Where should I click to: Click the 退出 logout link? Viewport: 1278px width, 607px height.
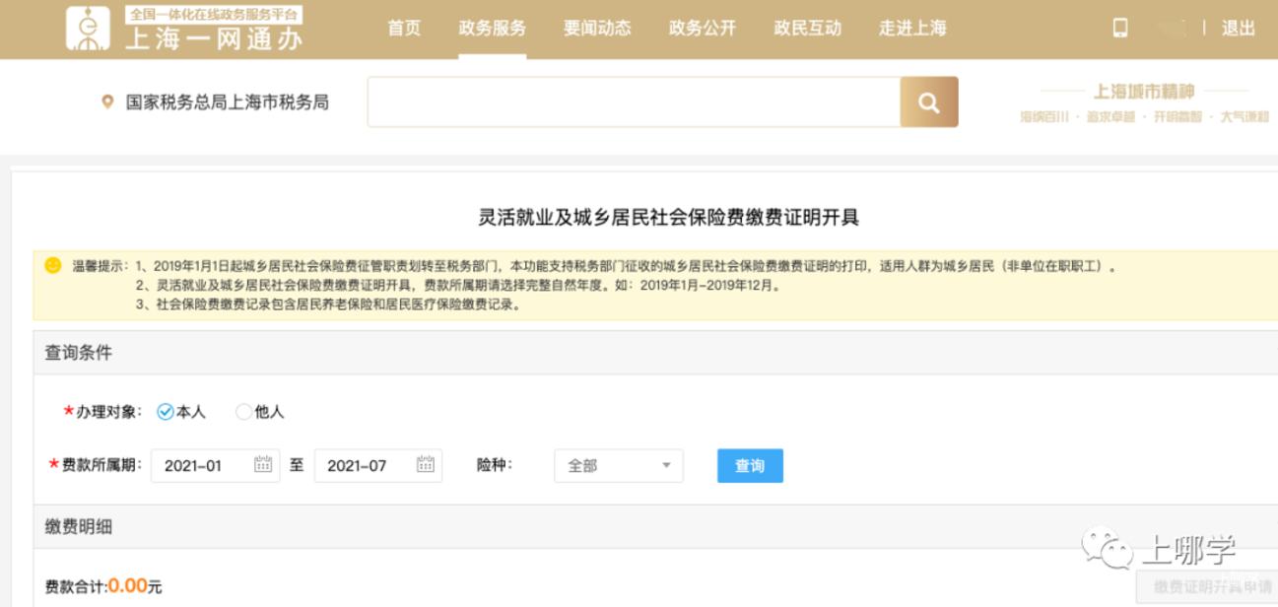[1239, 28]
